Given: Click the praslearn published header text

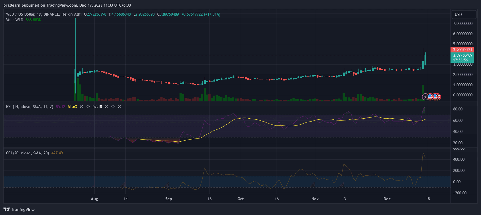Looking at the screenshot, I should [67, 5].
